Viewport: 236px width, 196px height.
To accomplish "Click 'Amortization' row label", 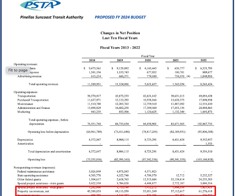I will (25, 144).
